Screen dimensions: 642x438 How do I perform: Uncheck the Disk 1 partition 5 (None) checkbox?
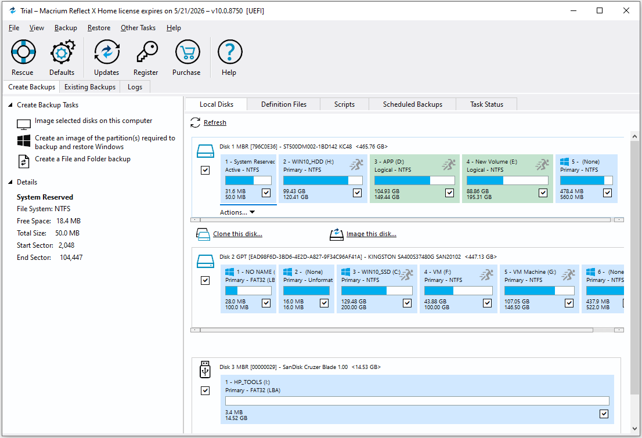608,193
